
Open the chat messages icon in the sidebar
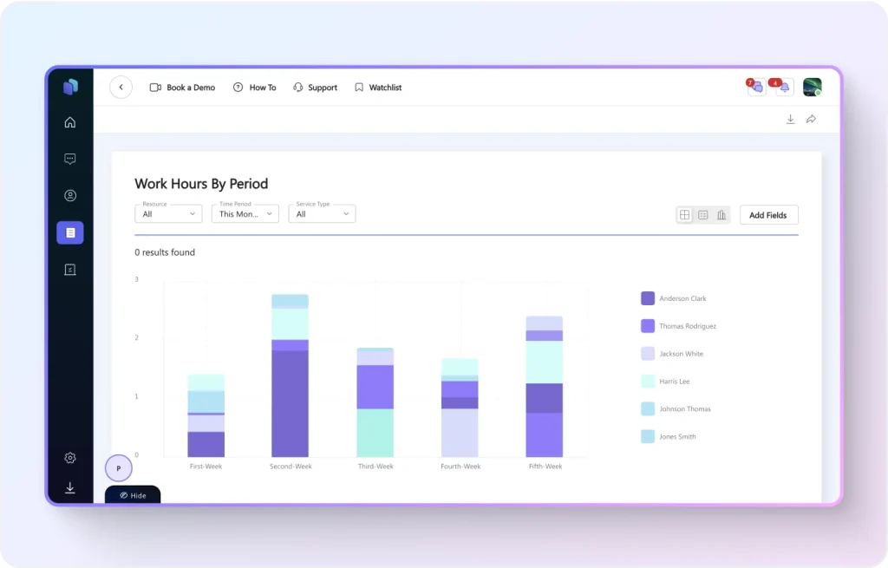(x=70, y=159)
